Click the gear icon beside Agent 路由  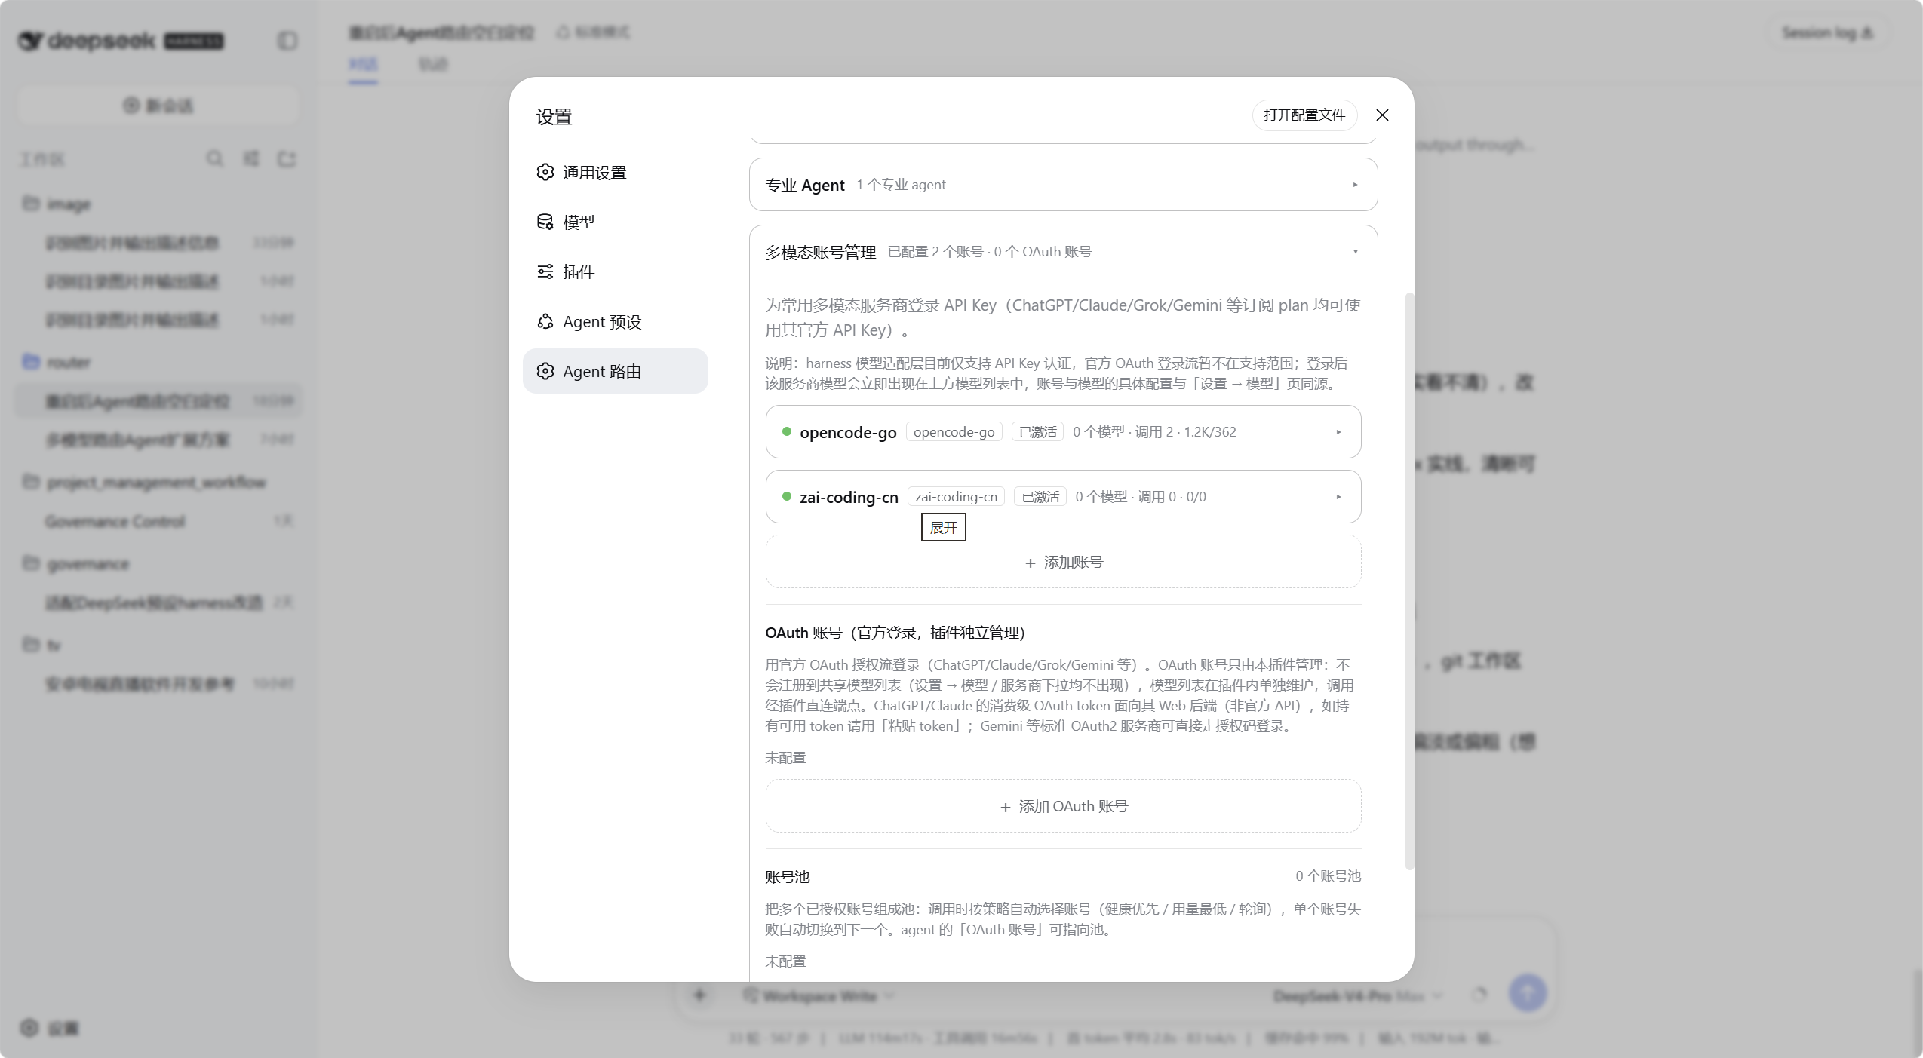point(545,371)
